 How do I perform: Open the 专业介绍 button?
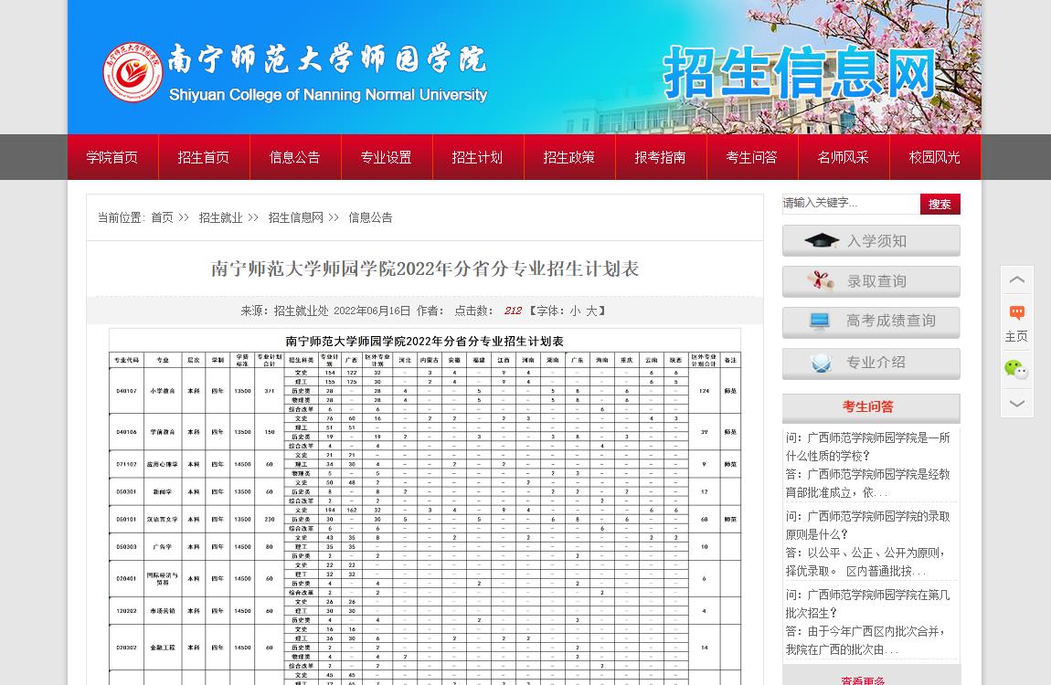[x=871, y=364]
